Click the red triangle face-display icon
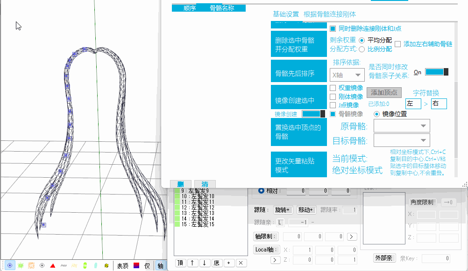The height and width of the screenshot is (271, 468). click(53, 265)
